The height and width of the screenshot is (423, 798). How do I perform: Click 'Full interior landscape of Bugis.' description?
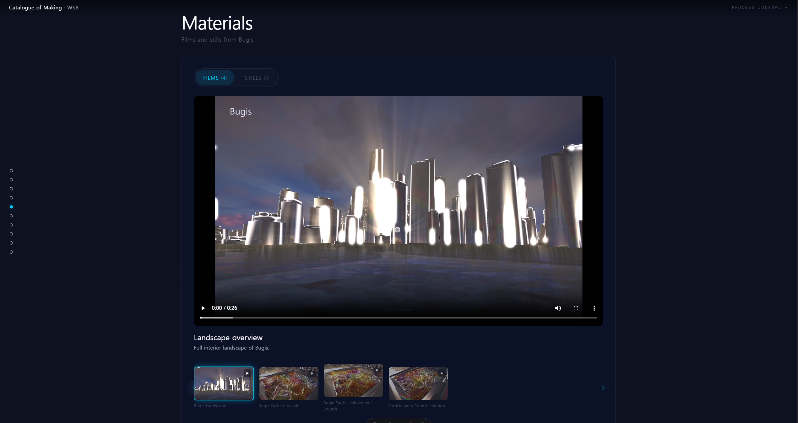click(x=231, y=348)
